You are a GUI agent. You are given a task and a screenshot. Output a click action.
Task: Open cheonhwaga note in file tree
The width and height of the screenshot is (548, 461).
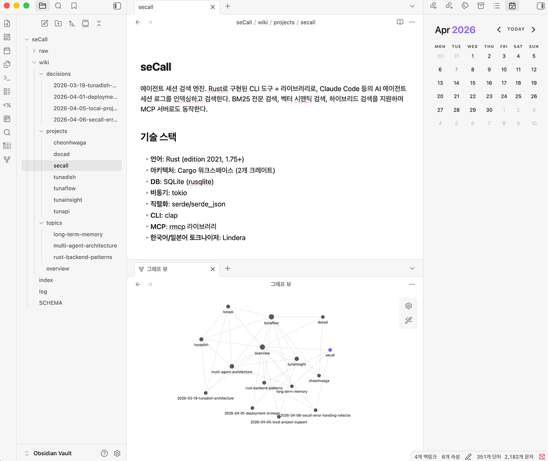point(69,142)
